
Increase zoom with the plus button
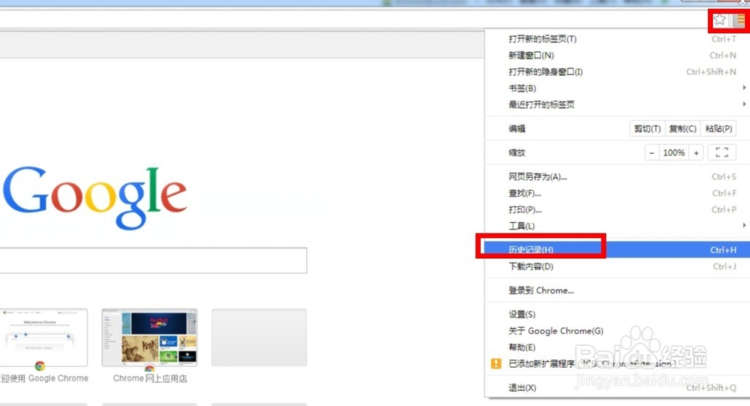coord(697,153)
